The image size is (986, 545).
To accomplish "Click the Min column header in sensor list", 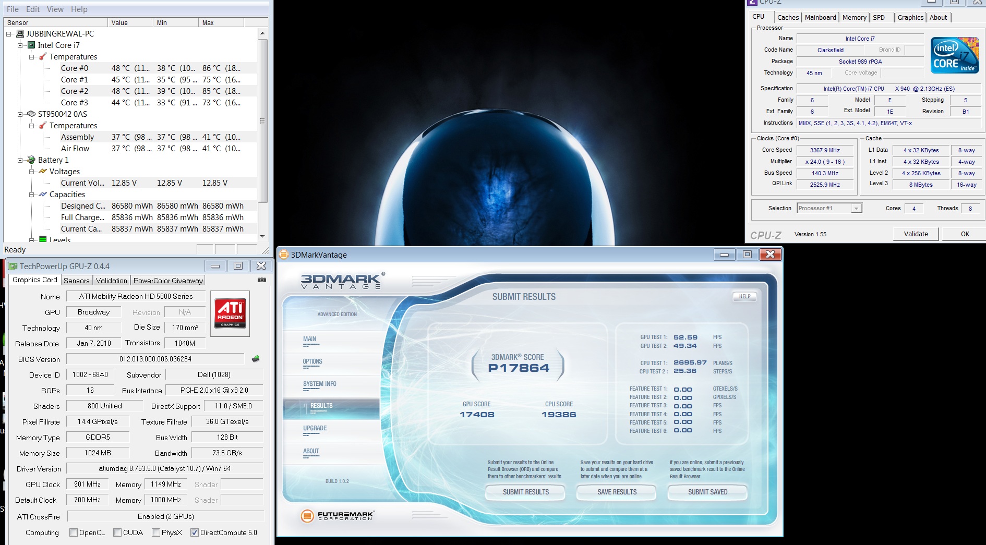I will 176,22.
